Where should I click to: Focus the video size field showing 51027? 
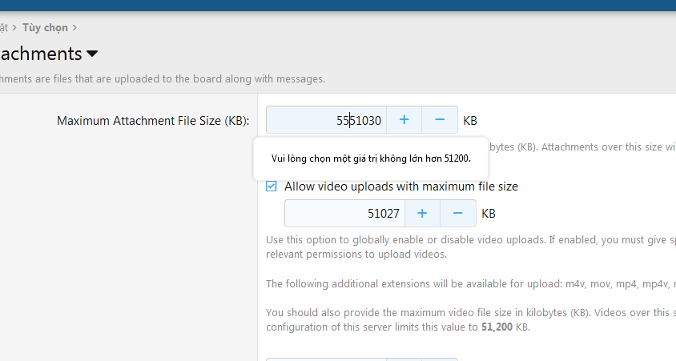[344, 214]
